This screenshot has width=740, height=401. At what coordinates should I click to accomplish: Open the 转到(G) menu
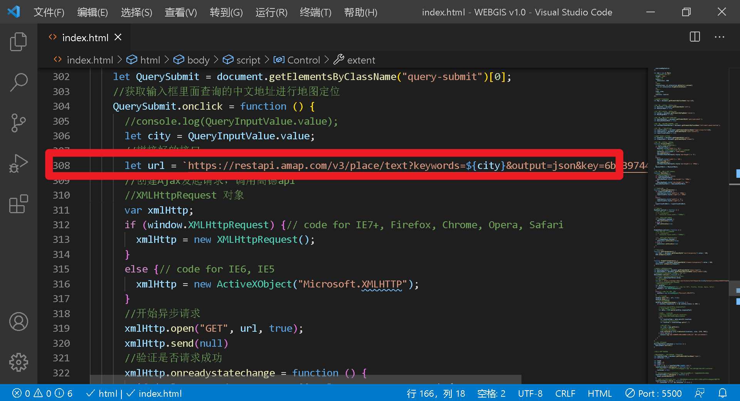(226, 12)
